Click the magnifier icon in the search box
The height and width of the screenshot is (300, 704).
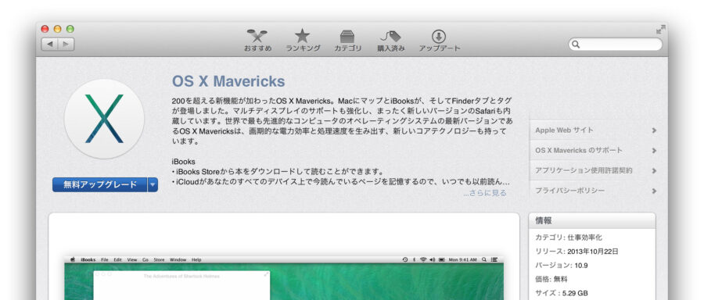pyautogui.click(x=576, y=45)
